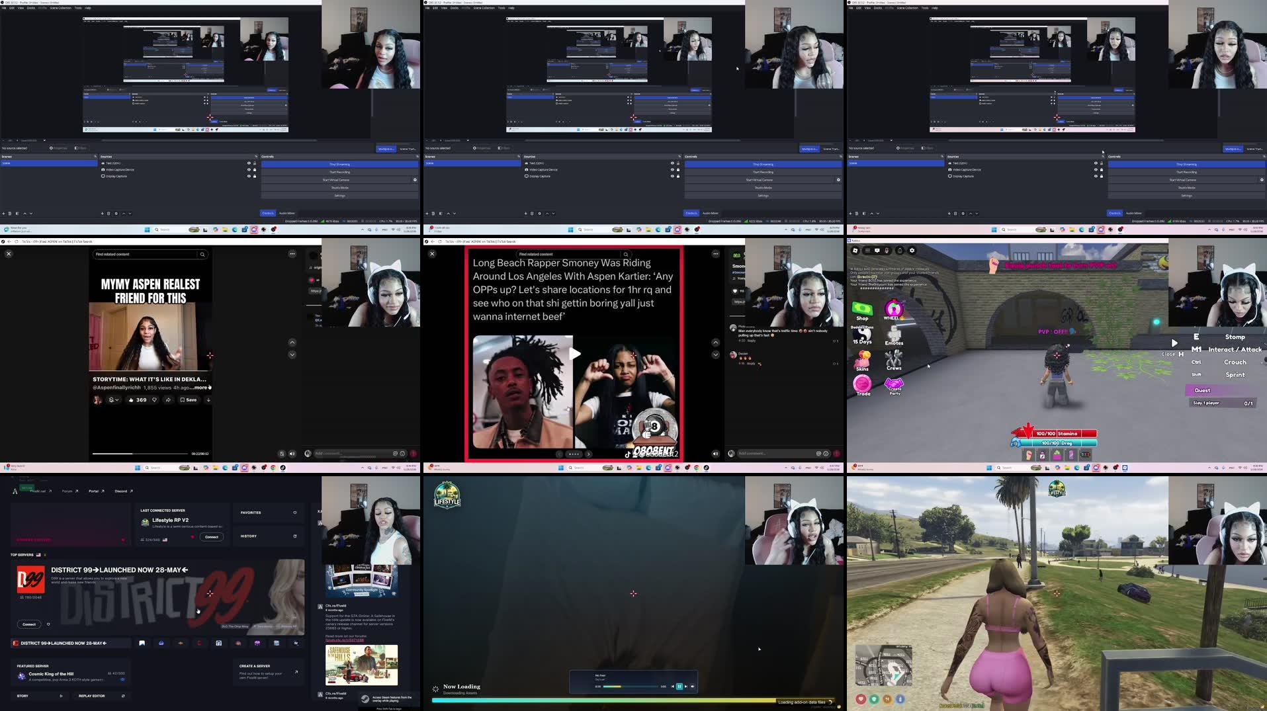Close the 'MYMY ASPEN' TikTok video viewer

9,254
